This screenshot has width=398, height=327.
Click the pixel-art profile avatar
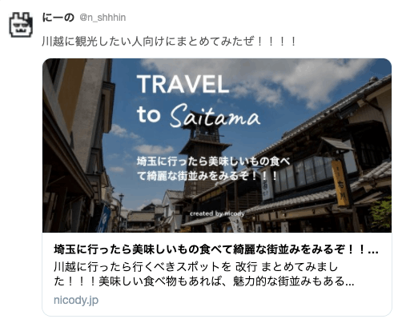[21, 25]
